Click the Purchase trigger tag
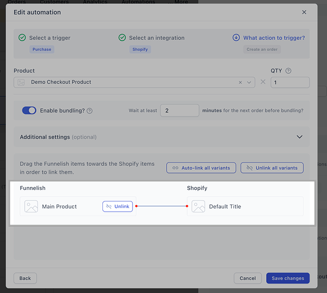The height and width of the screenshot is (293, 327). coord(42,49)
